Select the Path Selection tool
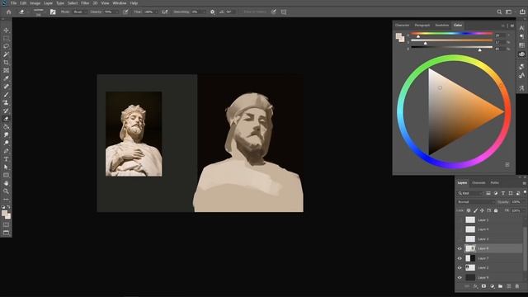 (x=6, y=167)
